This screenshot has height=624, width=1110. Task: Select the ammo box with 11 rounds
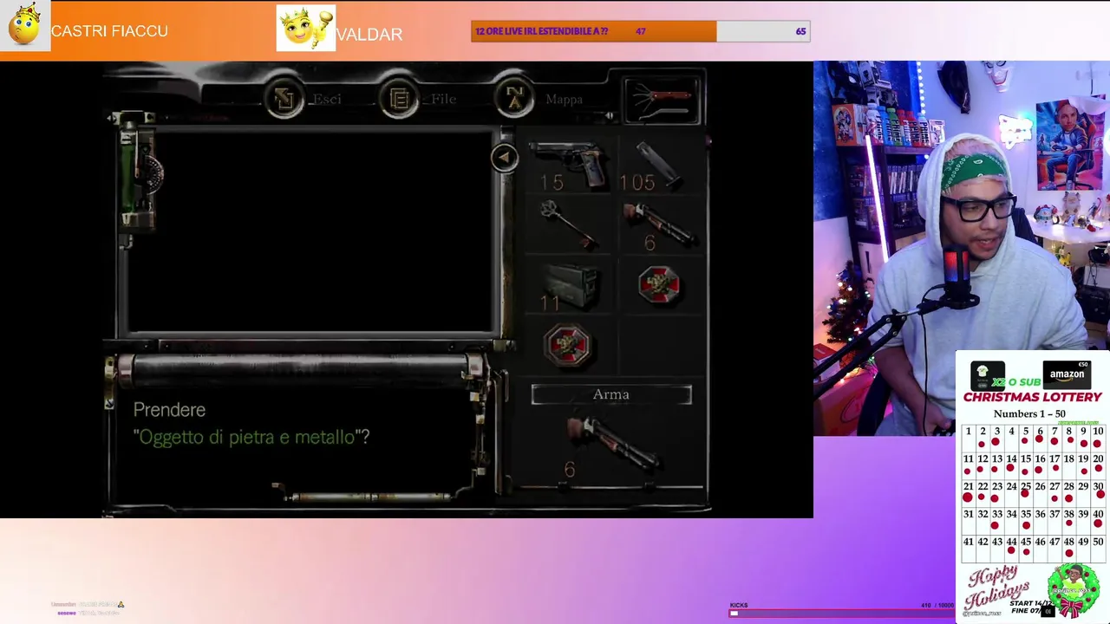(569, 287)
